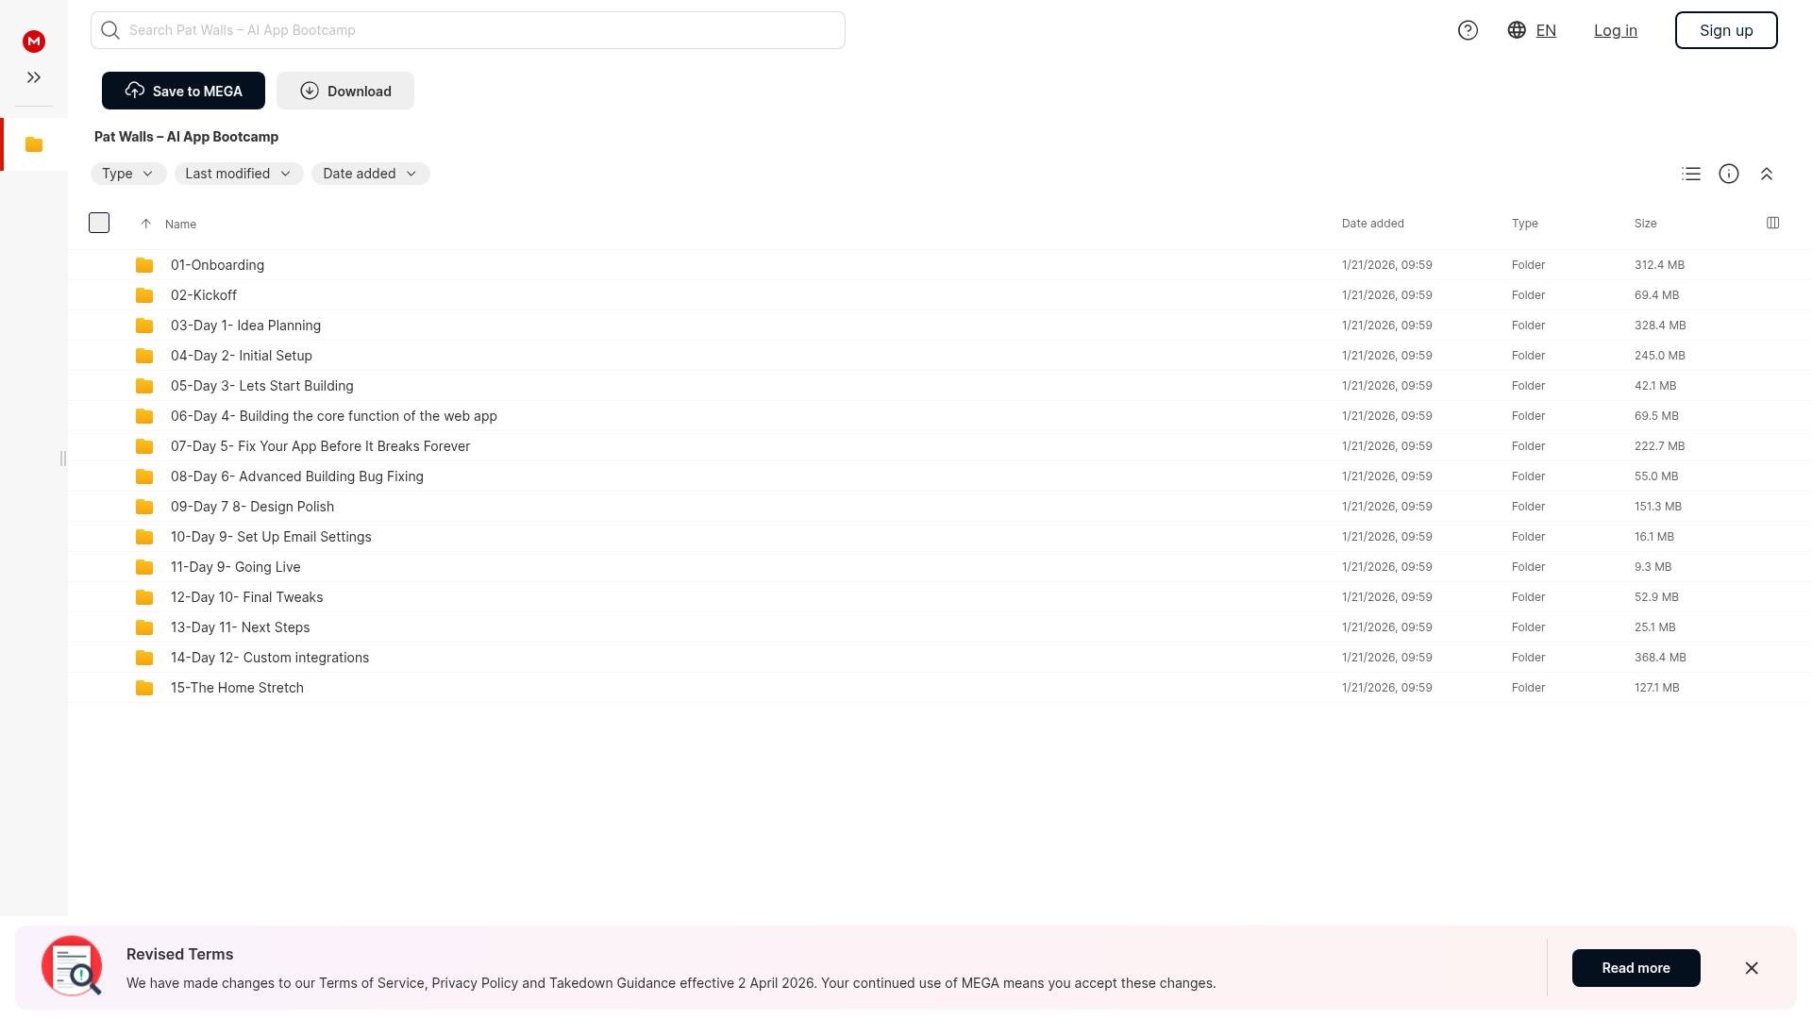
Task: Sort by the Name column header
Action: point(180,225)
